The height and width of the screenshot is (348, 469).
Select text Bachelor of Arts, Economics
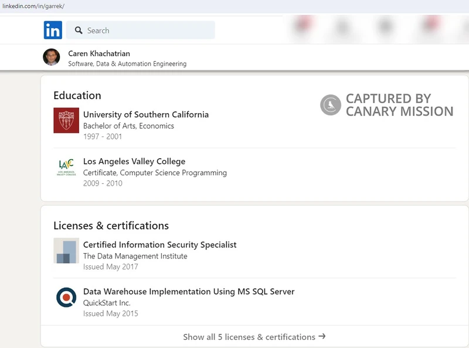click(x=128, y=126)
